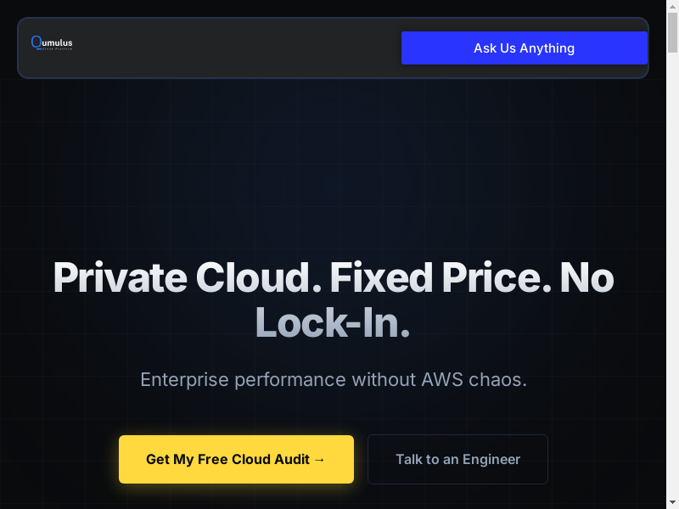Click the arrow inside the Cloud Audit button
The image size is (679, 509).
click(x=319, y=459)
